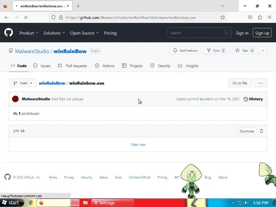Open the Projects tab
Viewport: 276px width, 207px height.
click(132, 66)
